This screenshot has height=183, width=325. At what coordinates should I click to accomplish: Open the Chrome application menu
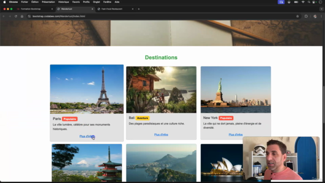(13, 2)
